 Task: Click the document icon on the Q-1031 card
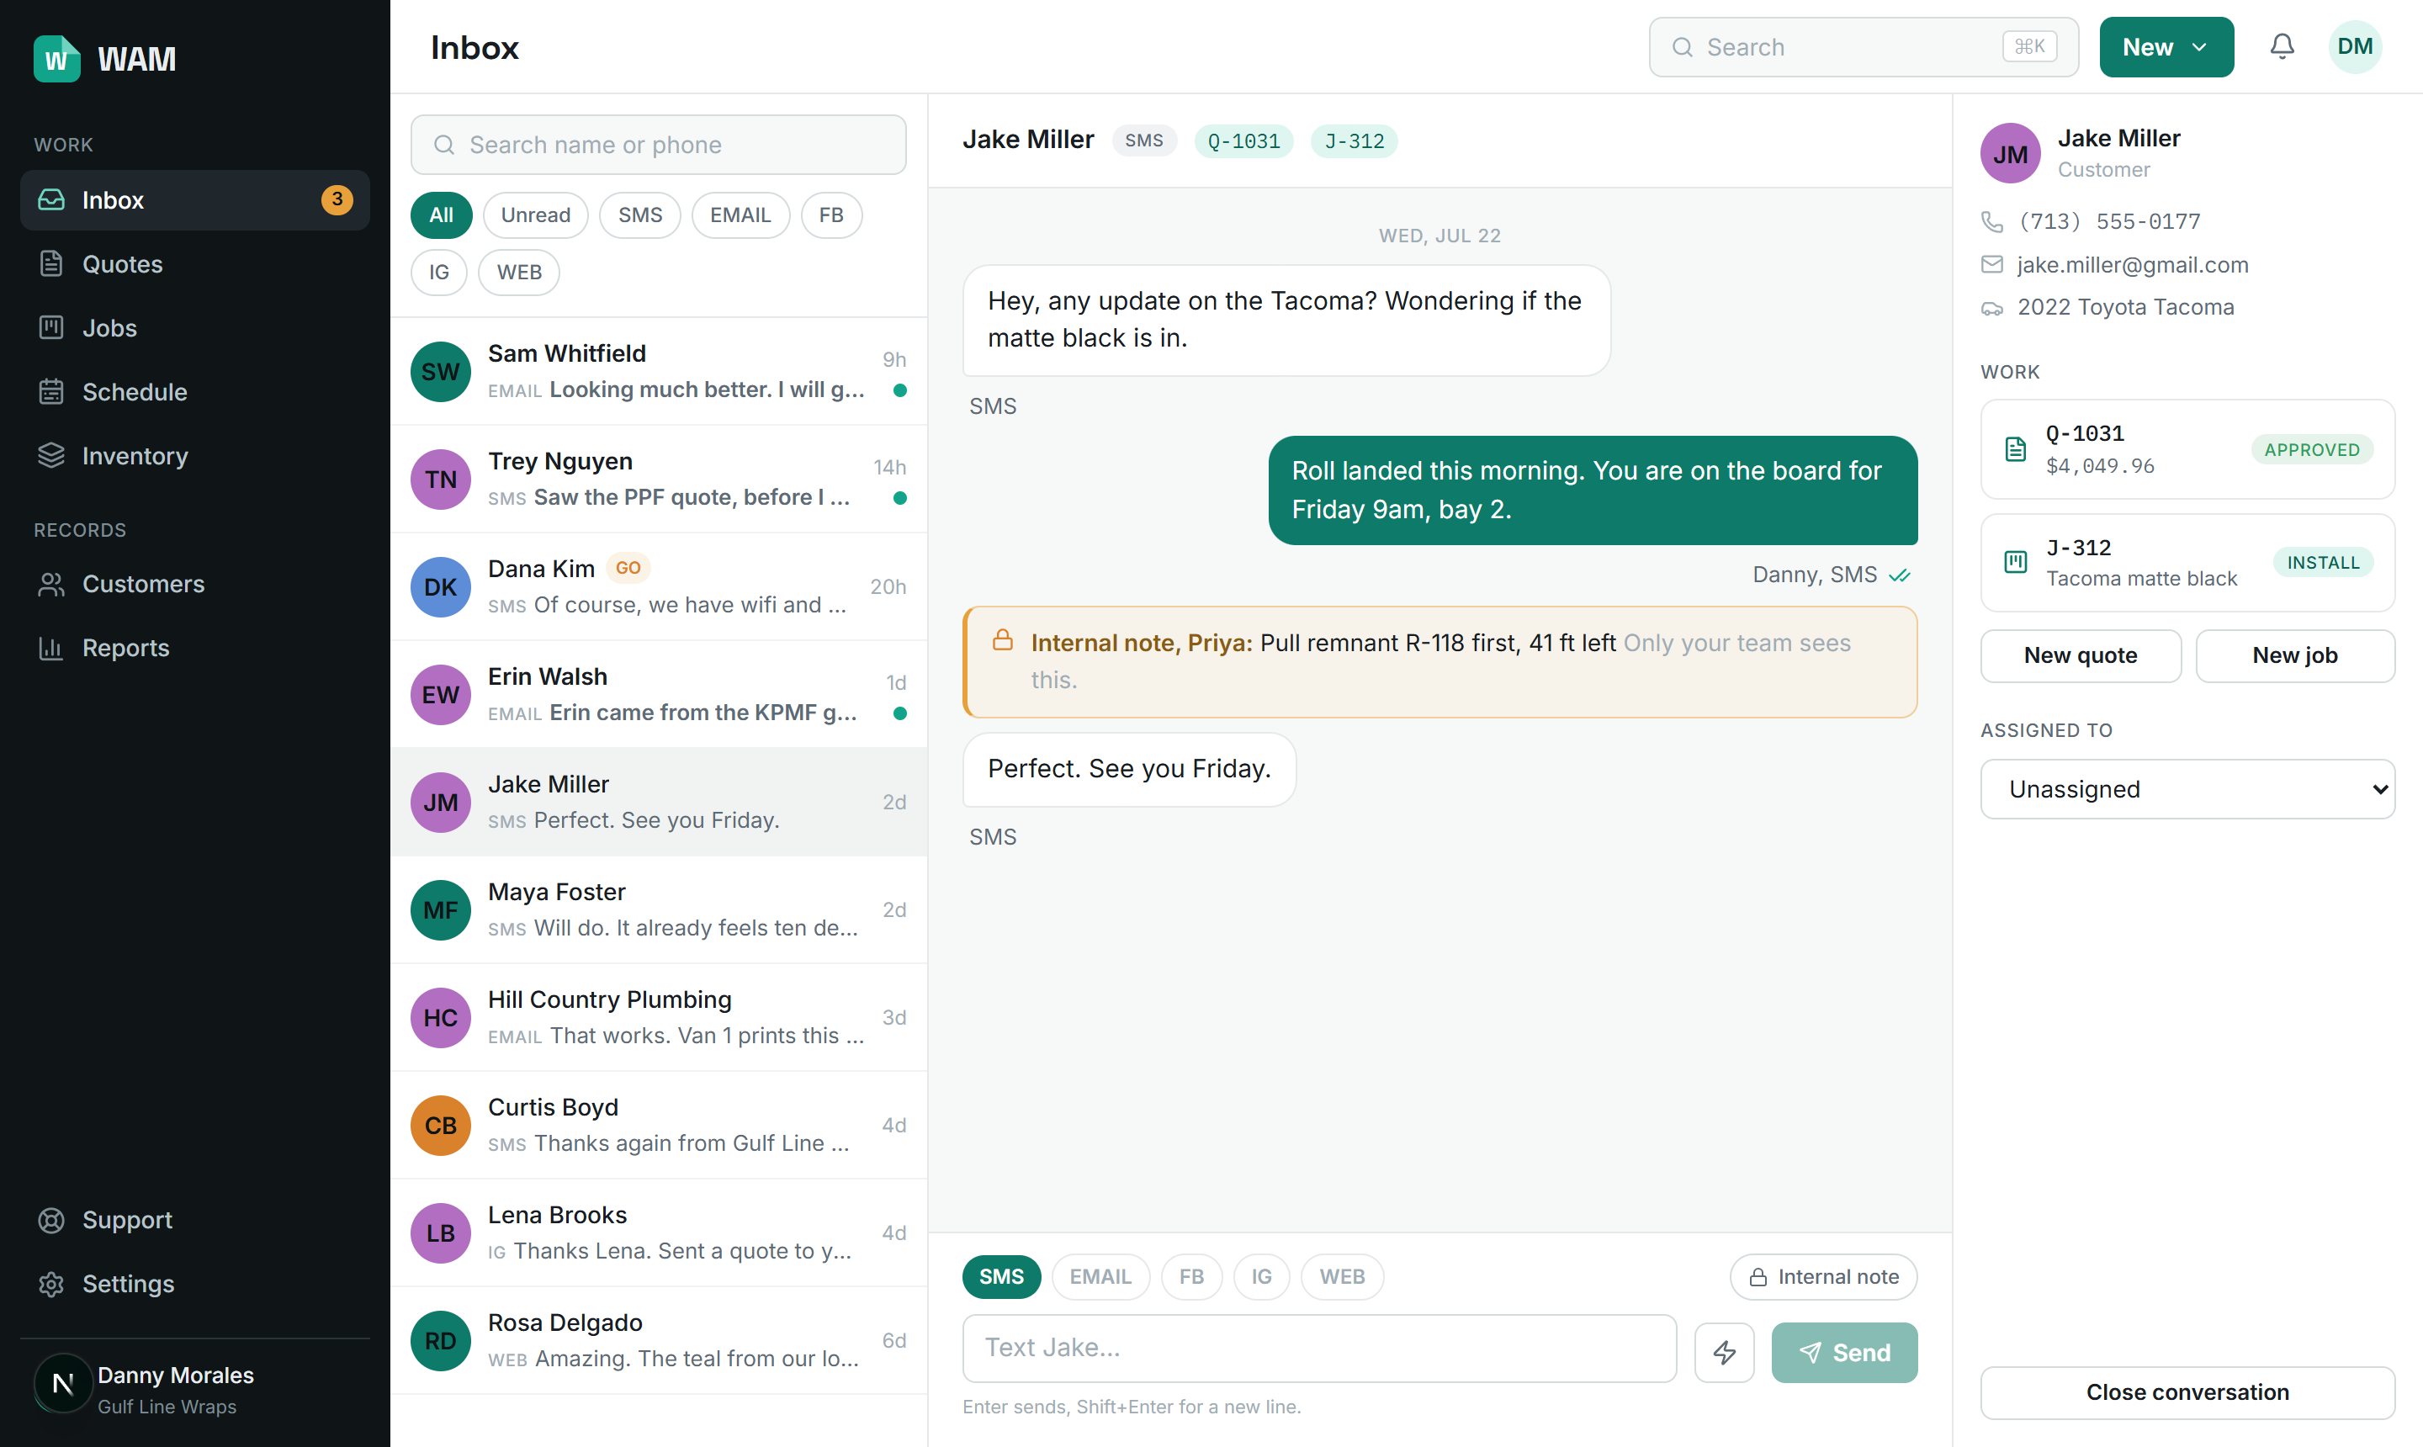(x=2016, y=448)
